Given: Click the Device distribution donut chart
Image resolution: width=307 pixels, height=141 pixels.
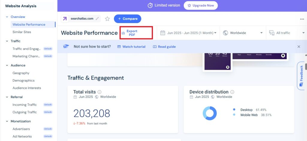Looking at the screenshot, I should click(210, 113).
